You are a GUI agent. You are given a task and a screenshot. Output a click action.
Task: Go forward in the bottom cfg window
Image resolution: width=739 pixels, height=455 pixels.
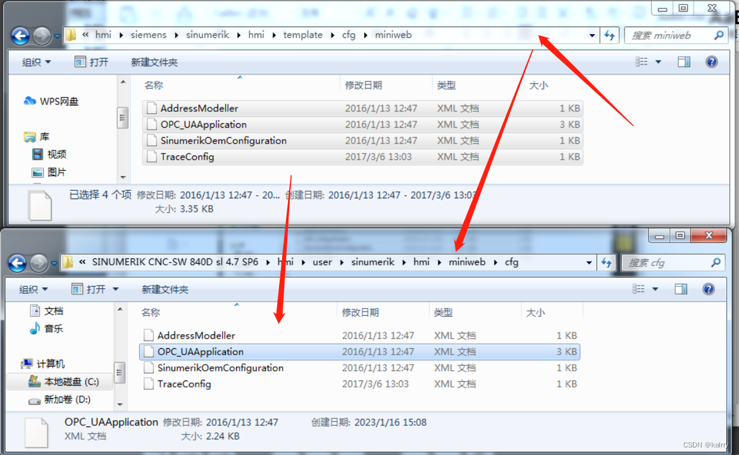[39, 263]
